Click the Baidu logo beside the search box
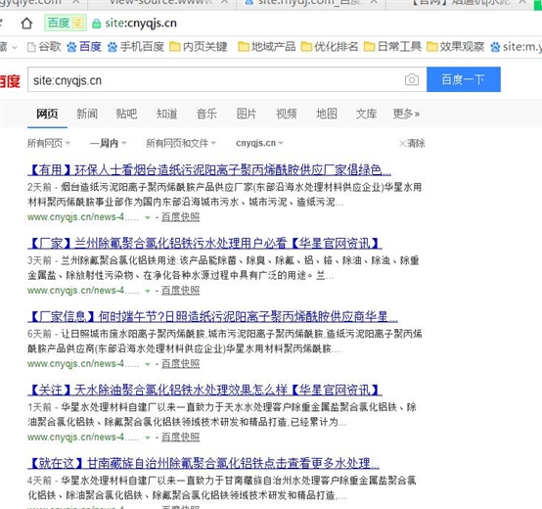 (x=10, y=81)
